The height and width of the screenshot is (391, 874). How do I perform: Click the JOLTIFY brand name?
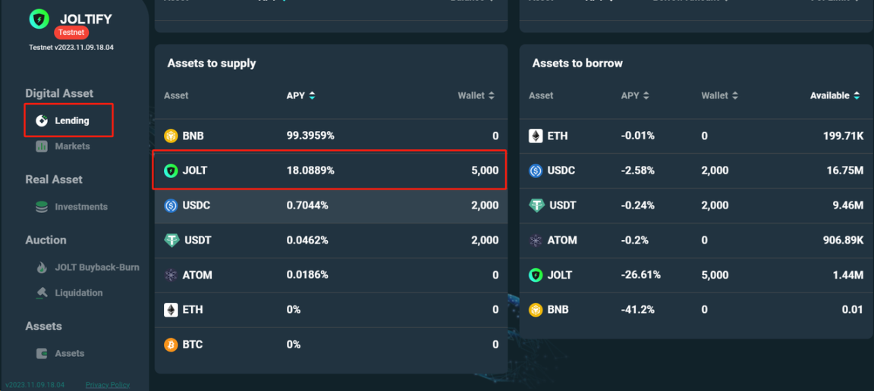tap(86, 20)
